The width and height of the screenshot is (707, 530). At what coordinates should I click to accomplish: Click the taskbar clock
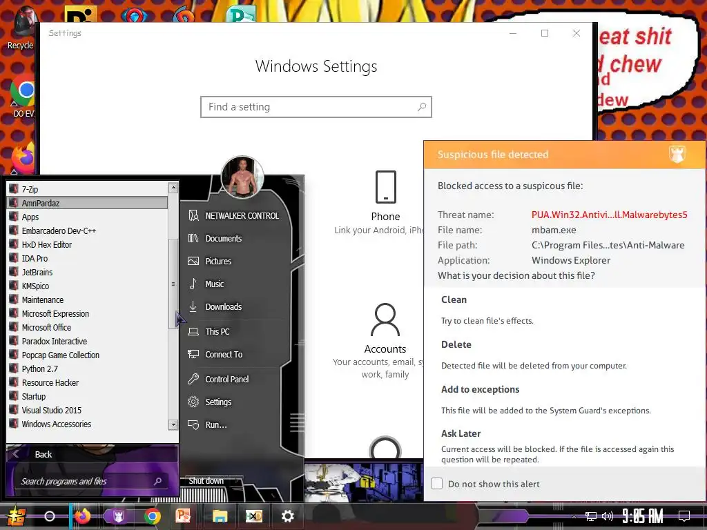coord(643,516)
